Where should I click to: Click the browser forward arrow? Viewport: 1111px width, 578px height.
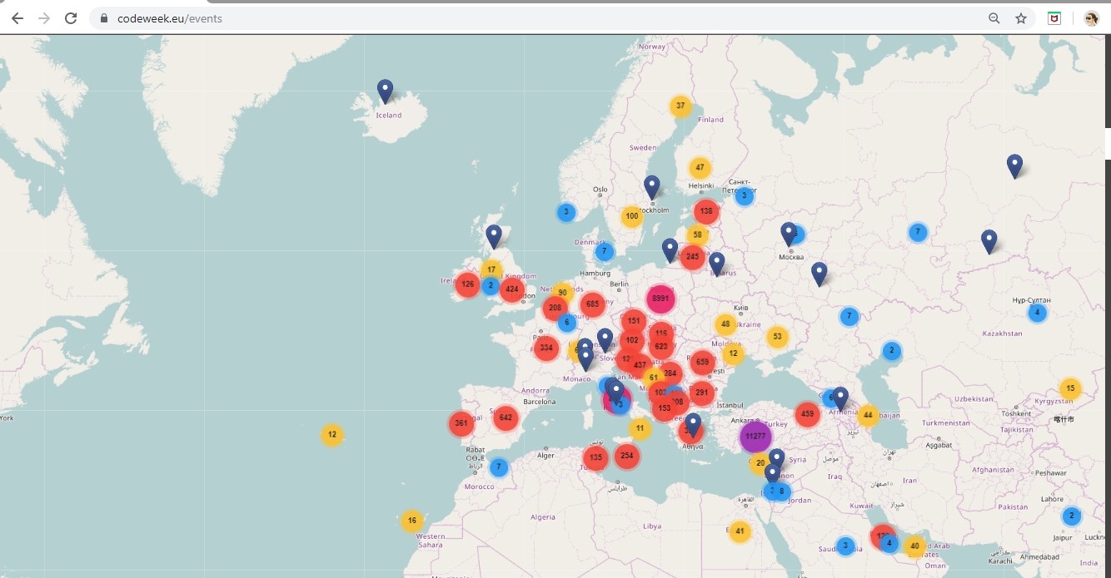coord(44,18)
